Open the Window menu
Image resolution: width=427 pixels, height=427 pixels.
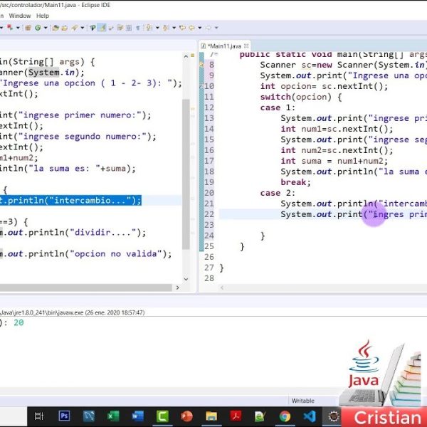coord(19,16)
